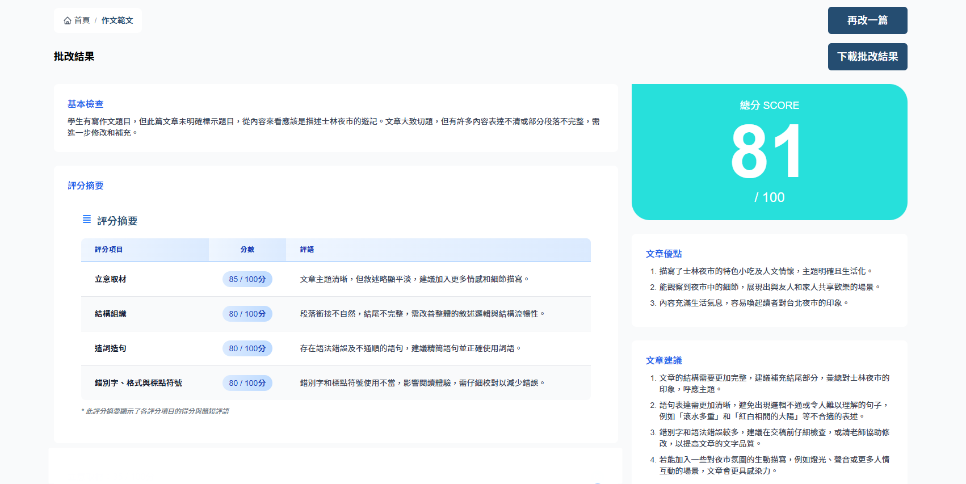Click the 文章建議 section heading
966x484 pixels.
pos(663,360)
